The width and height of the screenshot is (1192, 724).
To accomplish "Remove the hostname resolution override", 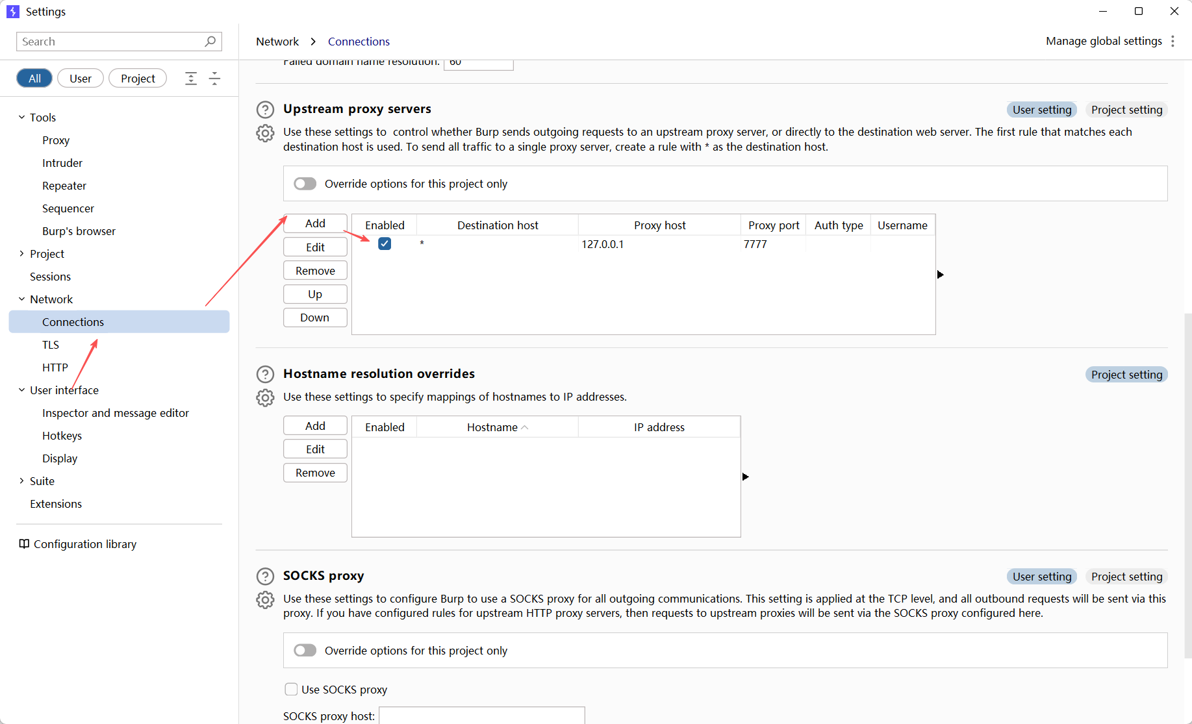I will click(315, 473).
